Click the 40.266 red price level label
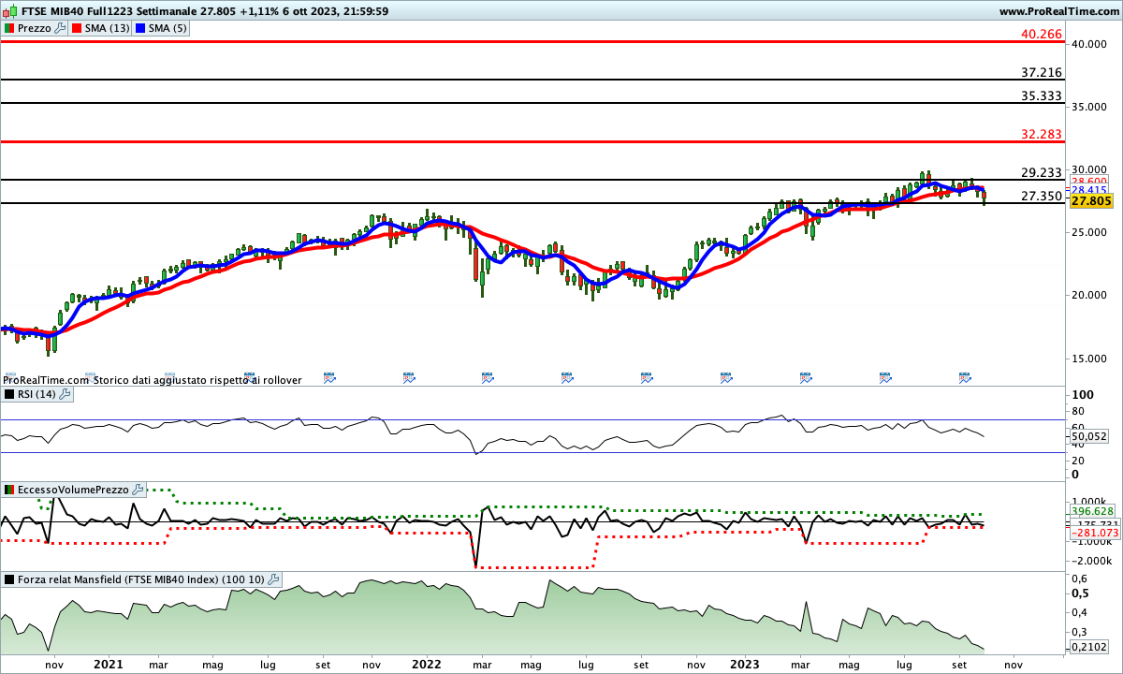Viewport: 1123px width, 674px height. coord(1042,34)
